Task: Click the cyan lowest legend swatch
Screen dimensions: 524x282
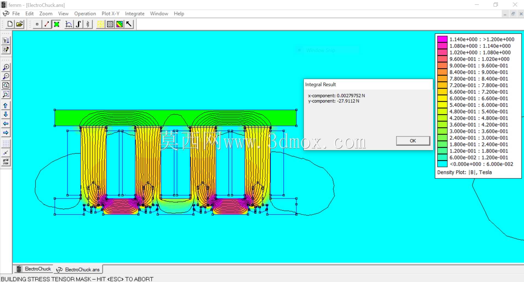Action: click(442, 164)
